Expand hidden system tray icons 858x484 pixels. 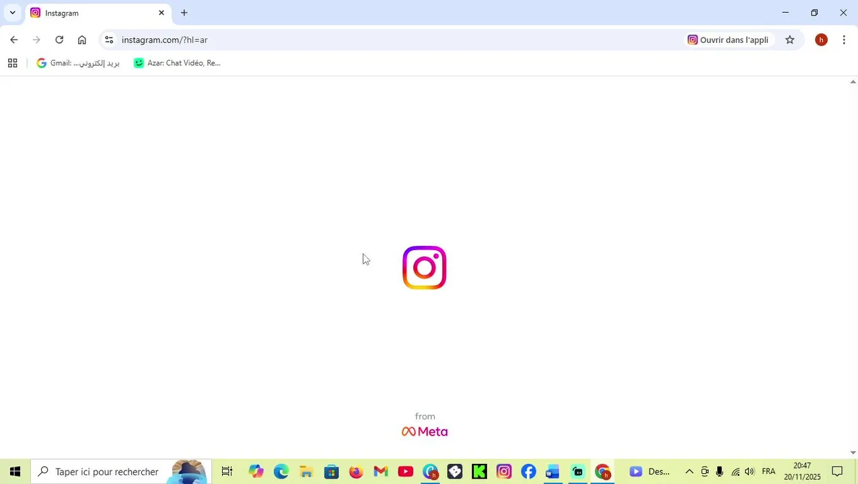(689, 471)
